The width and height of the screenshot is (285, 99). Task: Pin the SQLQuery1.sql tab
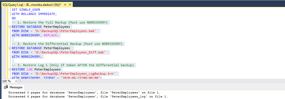click(65, 5)
